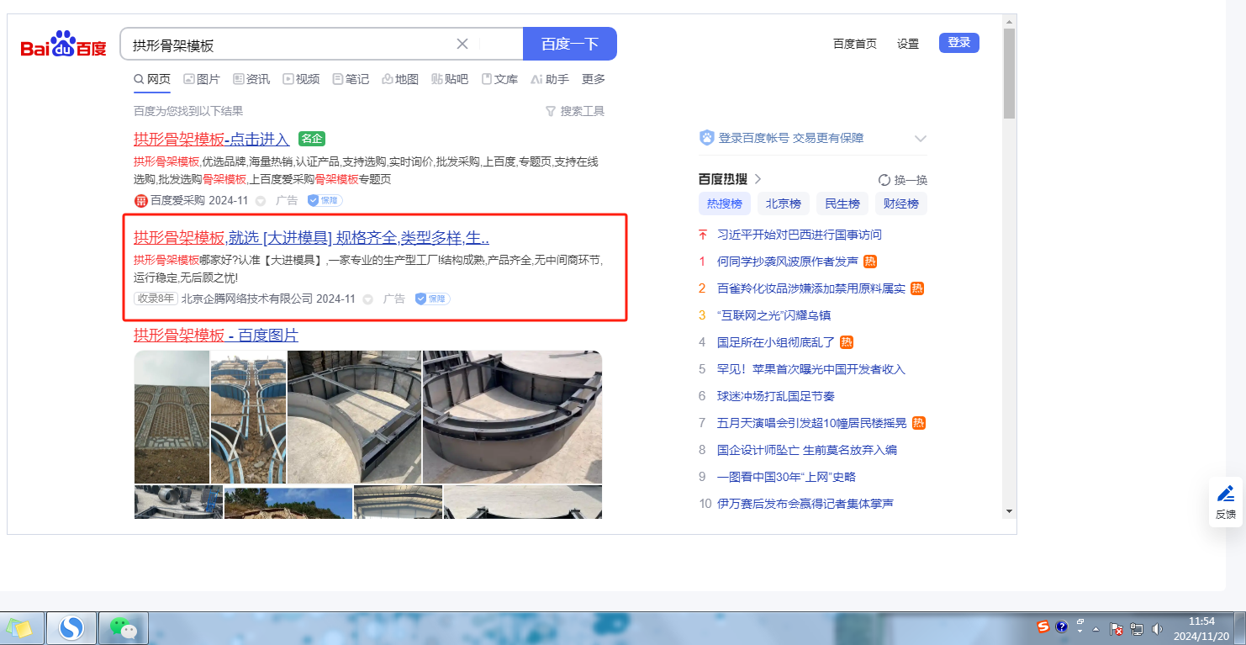Image resolution: width=1246 pixels, height=645 pixels.
Task: Switch to the 北京榜 tab
Action: (784, 204)
